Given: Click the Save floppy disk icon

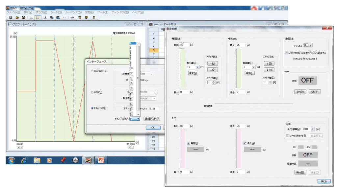Looking at the screenshot, I should point(23,17).
